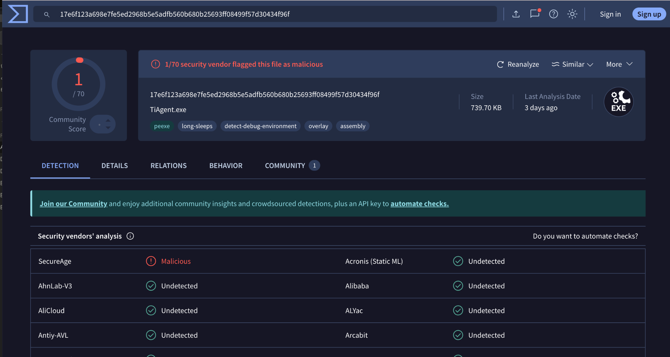Click the hash search input field

click(x=265, y=14)
